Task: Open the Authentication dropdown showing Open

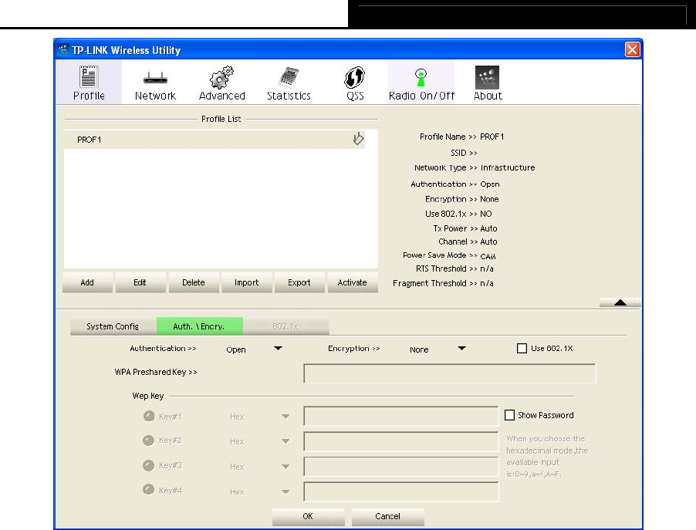Action: (254, 349)
